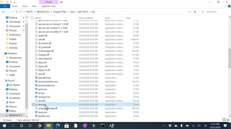Image resolution: width=231 pixels, height=129 pixels.
Task: Open Music folder in sidebar
Action: [12, 102]
